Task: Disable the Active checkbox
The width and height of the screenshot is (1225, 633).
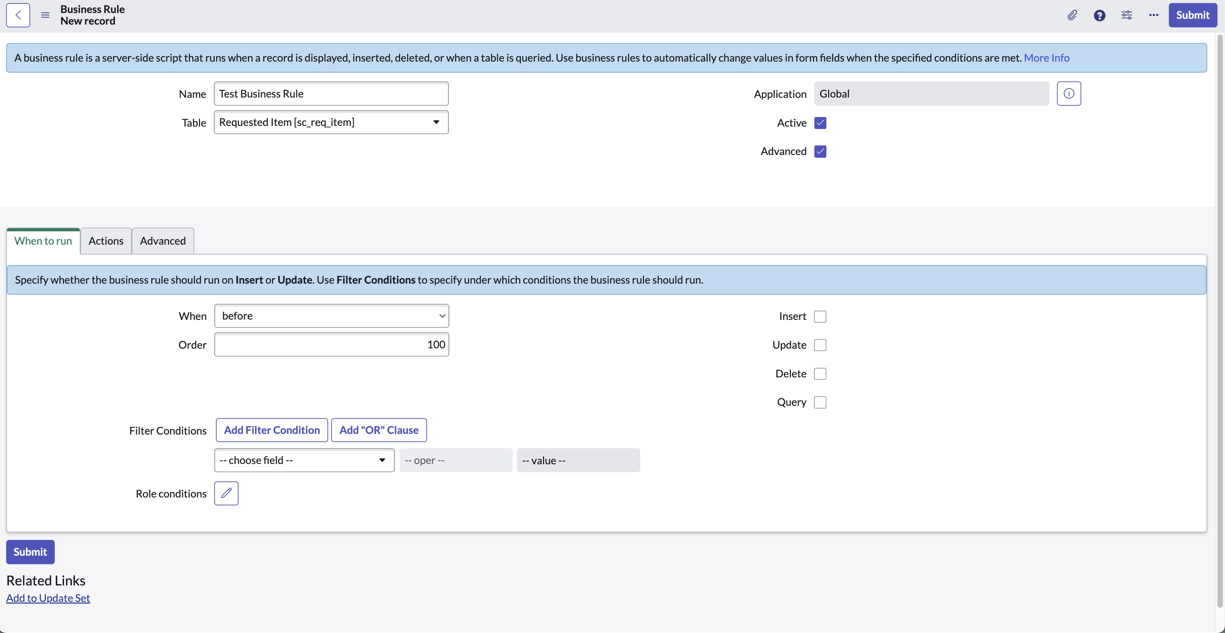Action: 820,123
